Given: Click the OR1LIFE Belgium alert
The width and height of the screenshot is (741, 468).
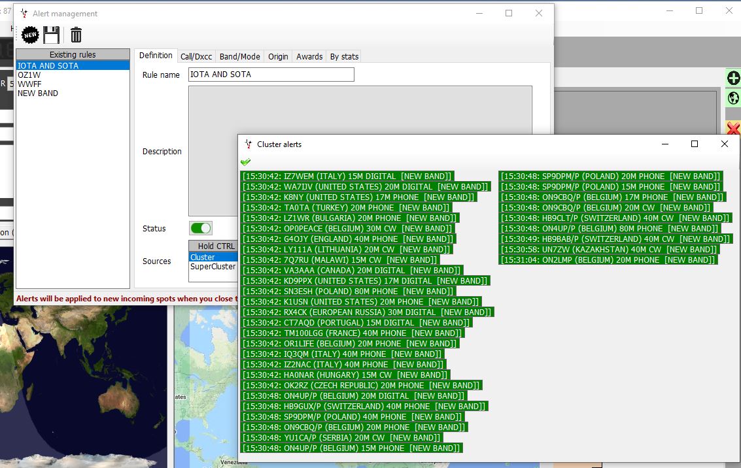Looking at the screenshot, I should point(350,343).
